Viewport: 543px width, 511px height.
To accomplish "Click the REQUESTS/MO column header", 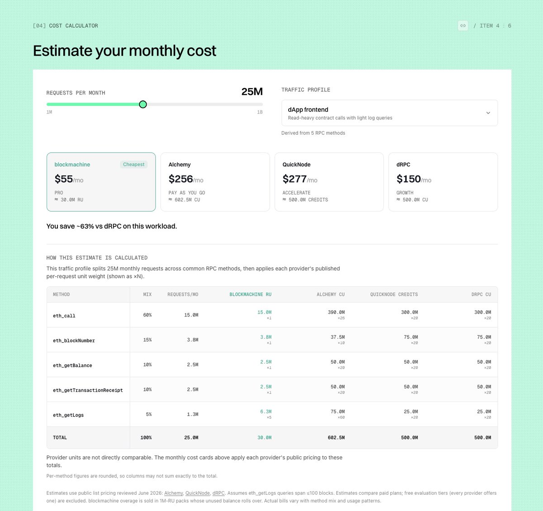I will pyautogui.click(x=183, y=294).
